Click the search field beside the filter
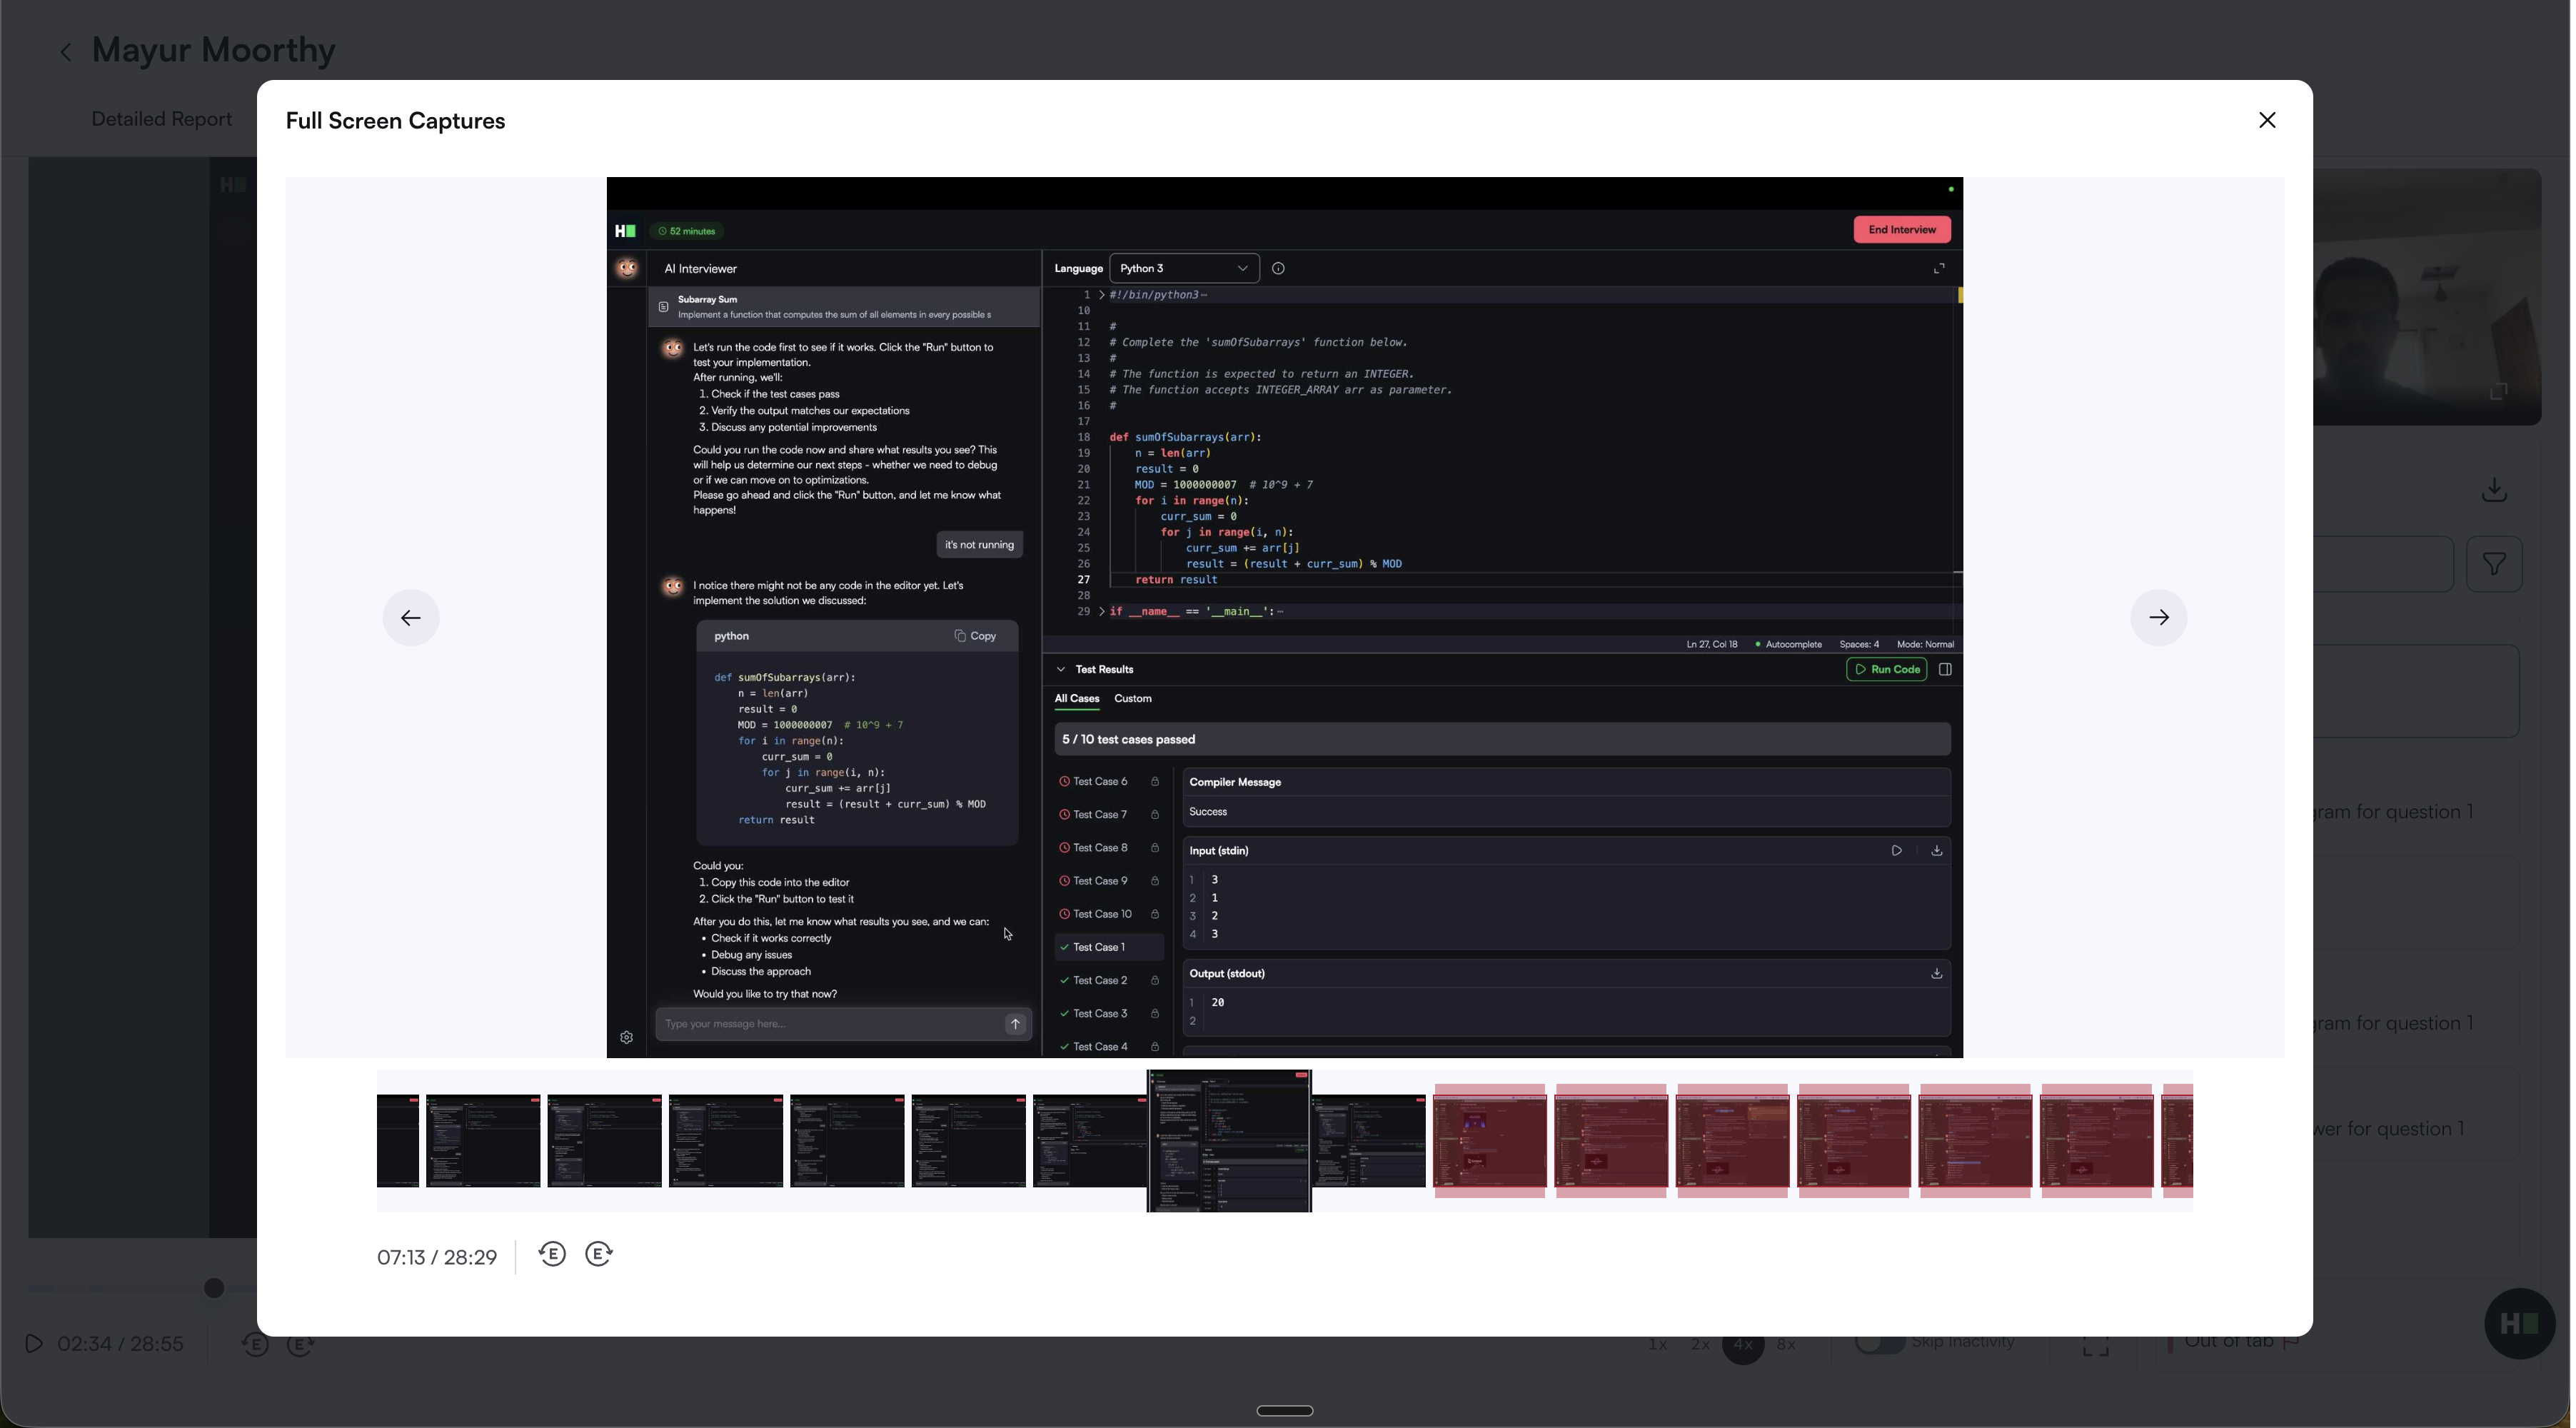 click(x=2385, y=565)
